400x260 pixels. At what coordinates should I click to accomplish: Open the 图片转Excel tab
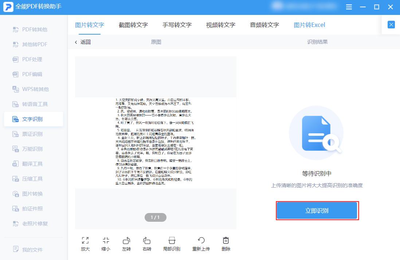[x=309, y=25]
